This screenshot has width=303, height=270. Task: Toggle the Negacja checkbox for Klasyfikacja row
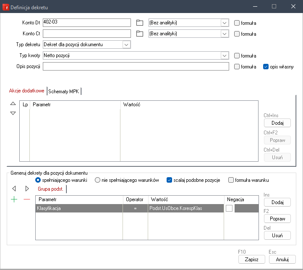(229, 208)
